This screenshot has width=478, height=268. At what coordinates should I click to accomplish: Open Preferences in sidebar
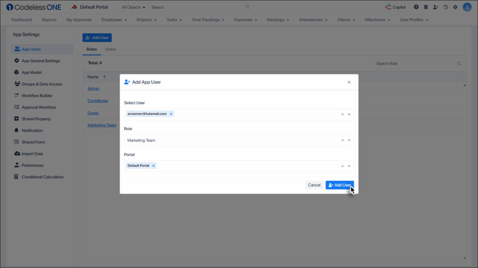(x=42, y=165)
